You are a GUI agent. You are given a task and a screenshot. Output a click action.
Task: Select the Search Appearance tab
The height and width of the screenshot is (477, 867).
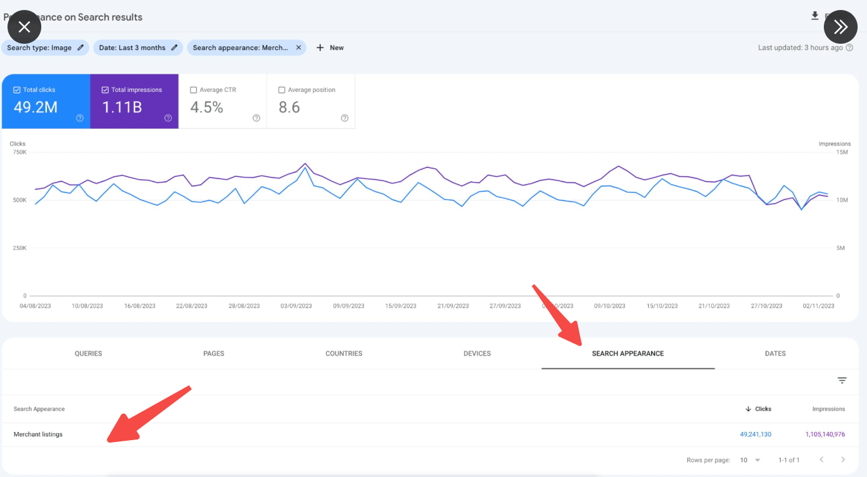(x=628, y=354)
